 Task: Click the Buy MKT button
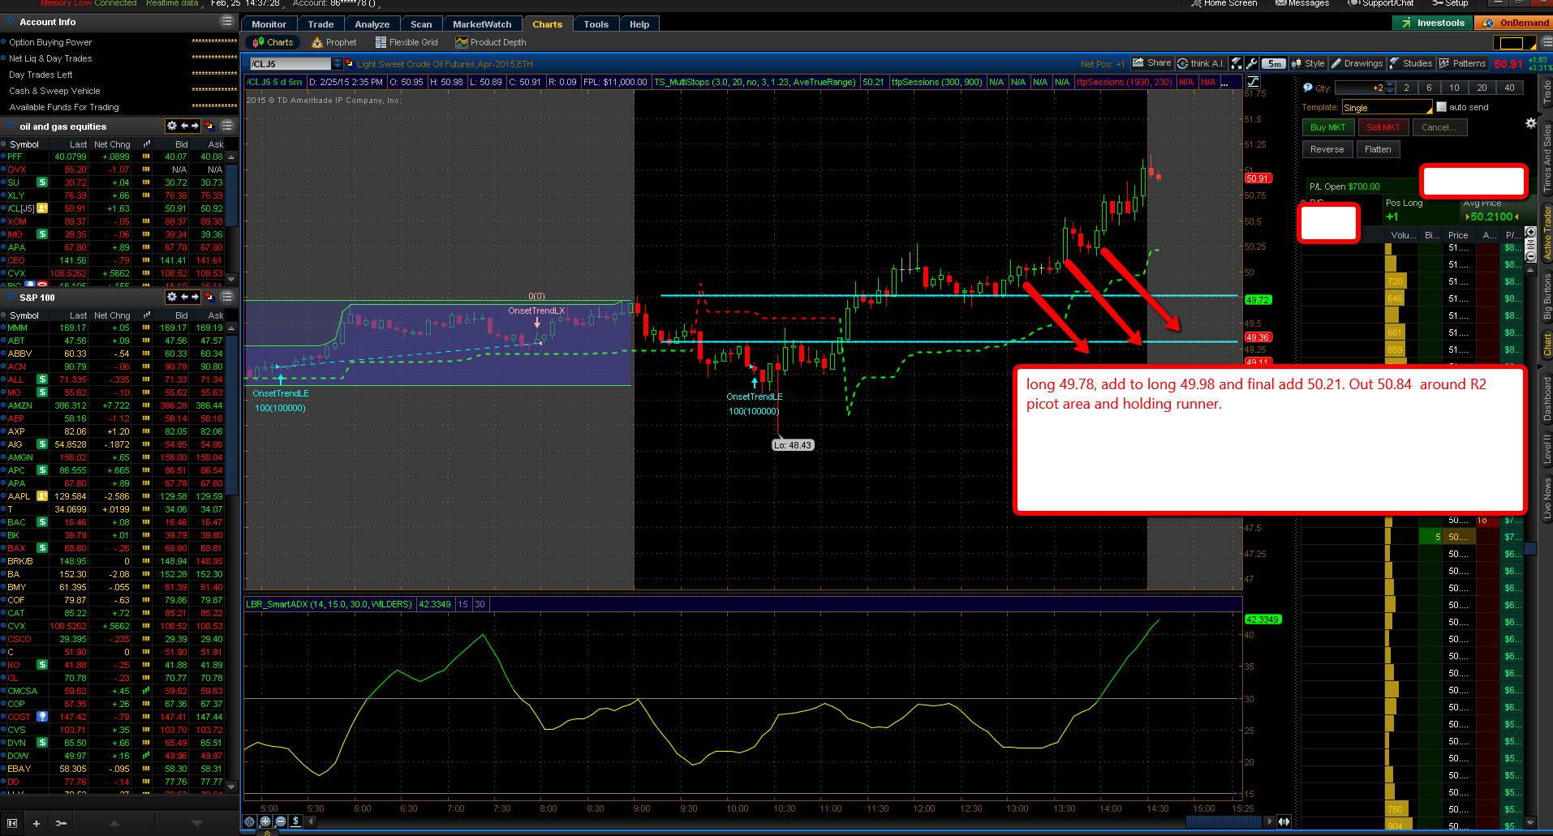pos(1327,127)
